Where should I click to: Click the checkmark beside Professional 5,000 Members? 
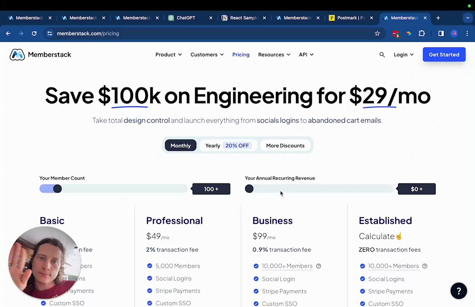click(x=149, y=266)
